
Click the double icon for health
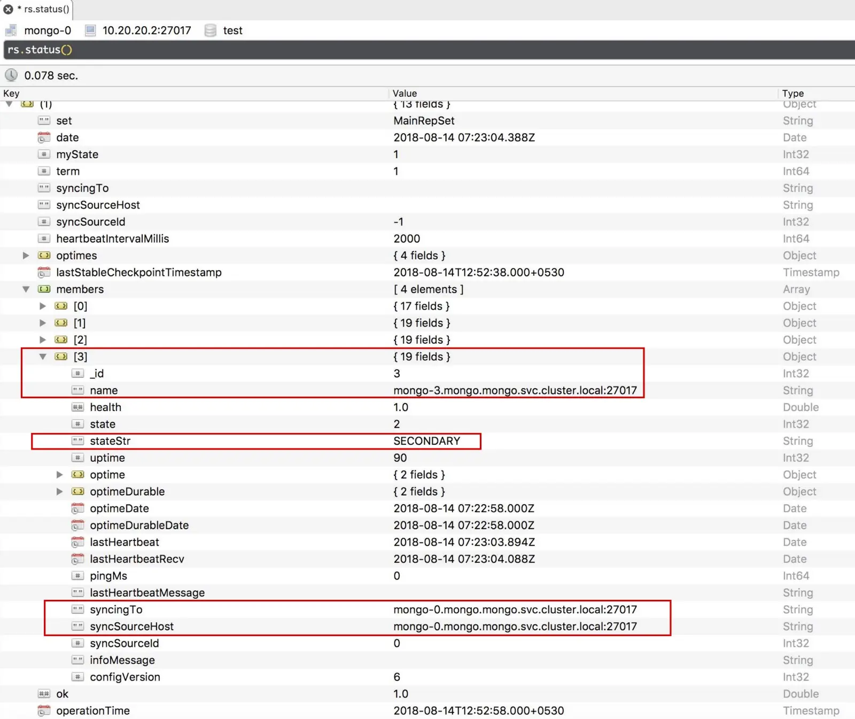point(77,407)
